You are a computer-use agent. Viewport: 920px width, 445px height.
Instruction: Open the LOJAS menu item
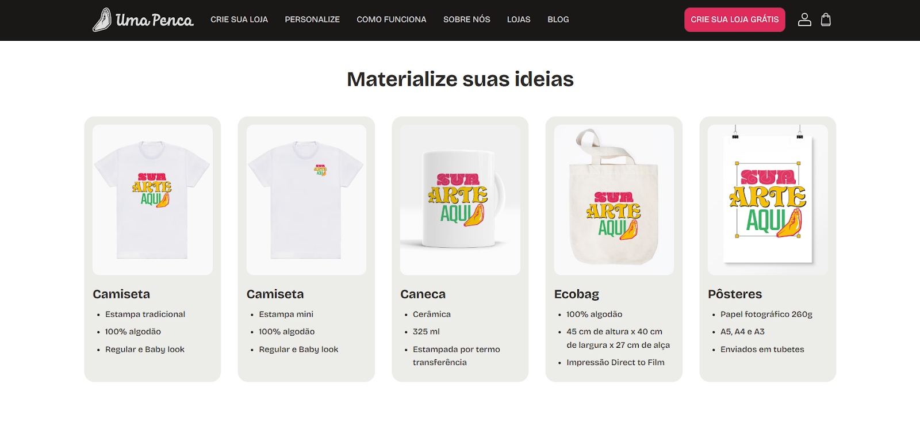point(519,20)
